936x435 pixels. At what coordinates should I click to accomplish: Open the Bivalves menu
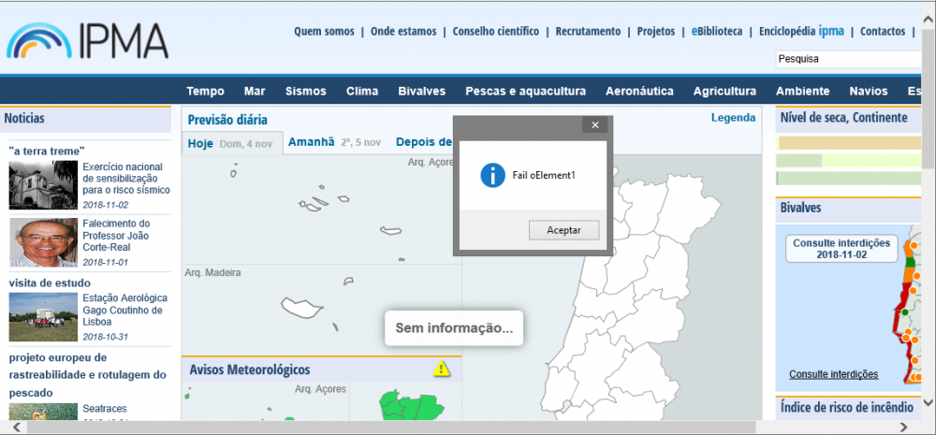tap(422, 92)
